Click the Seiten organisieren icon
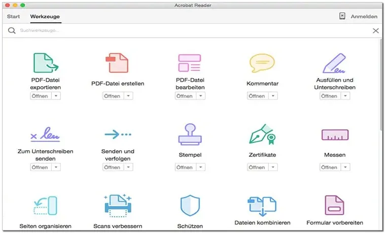The width and height of the screenshot is (385, 233). click(45, 206)
